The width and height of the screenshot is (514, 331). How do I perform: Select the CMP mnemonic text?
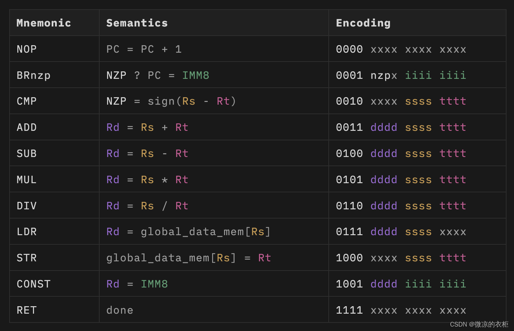point(27,101)
